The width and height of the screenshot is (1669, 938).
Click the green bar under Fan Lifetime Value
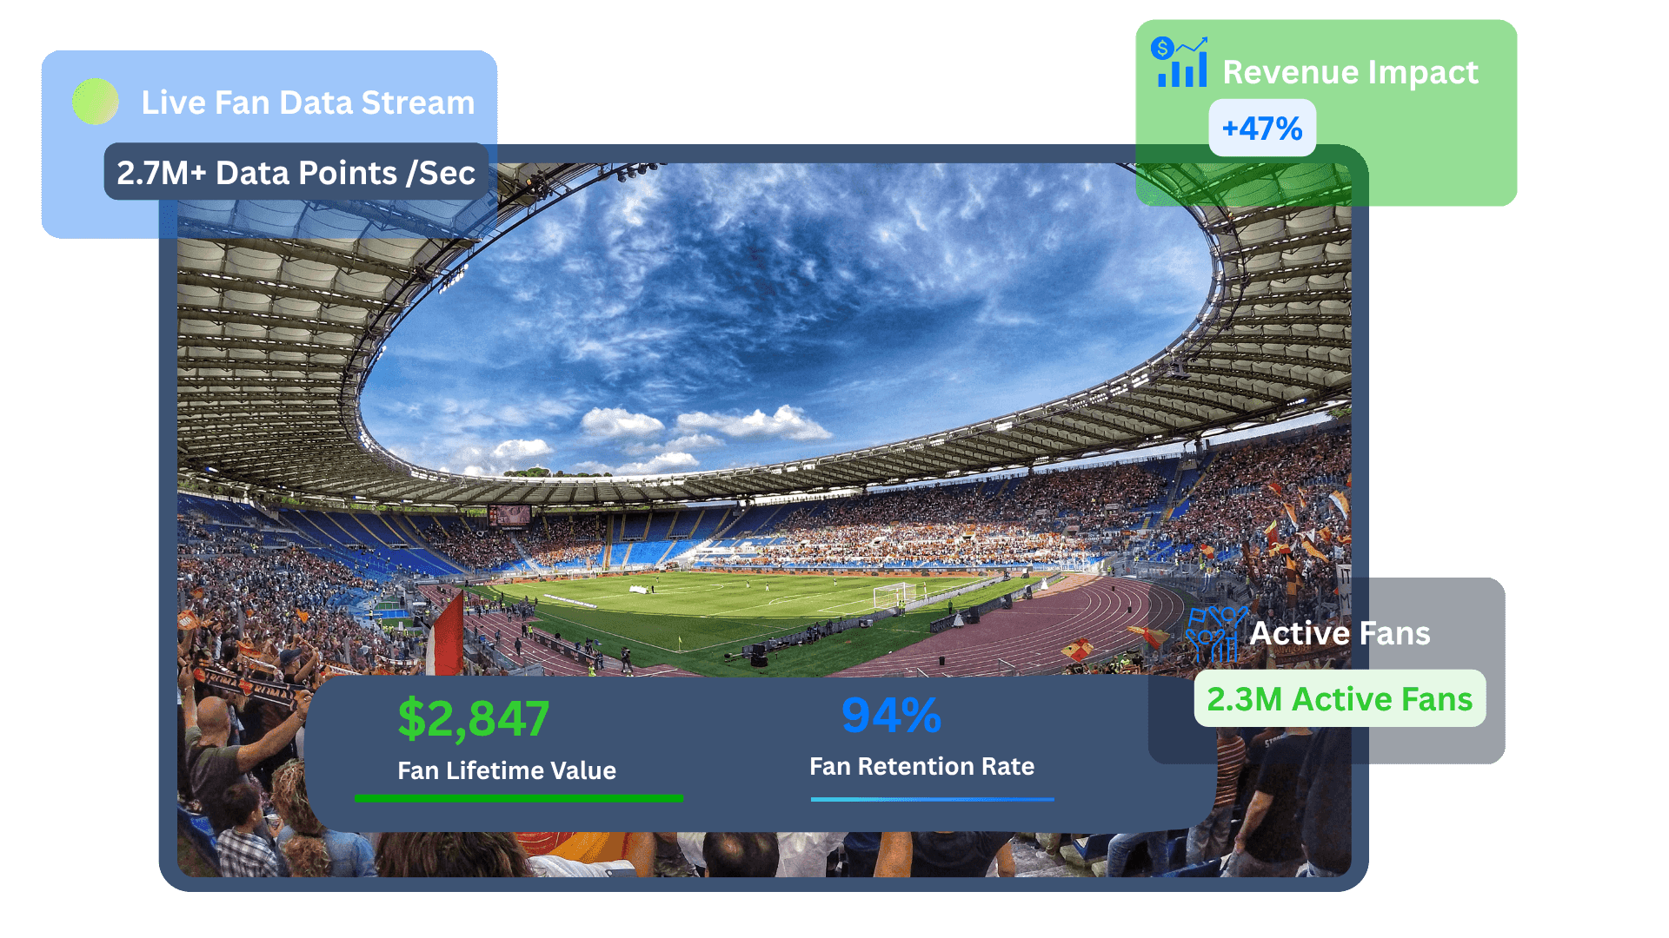(x=519, y=797)
